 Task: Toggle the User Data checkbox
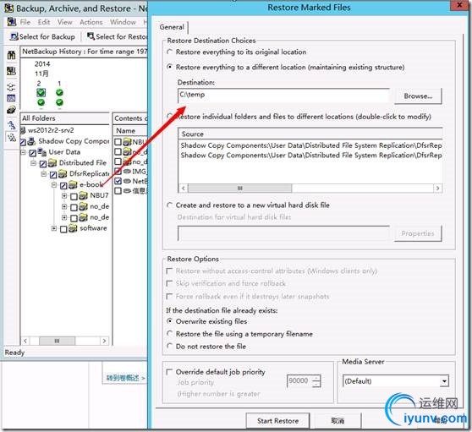click(x=32, y=153)
